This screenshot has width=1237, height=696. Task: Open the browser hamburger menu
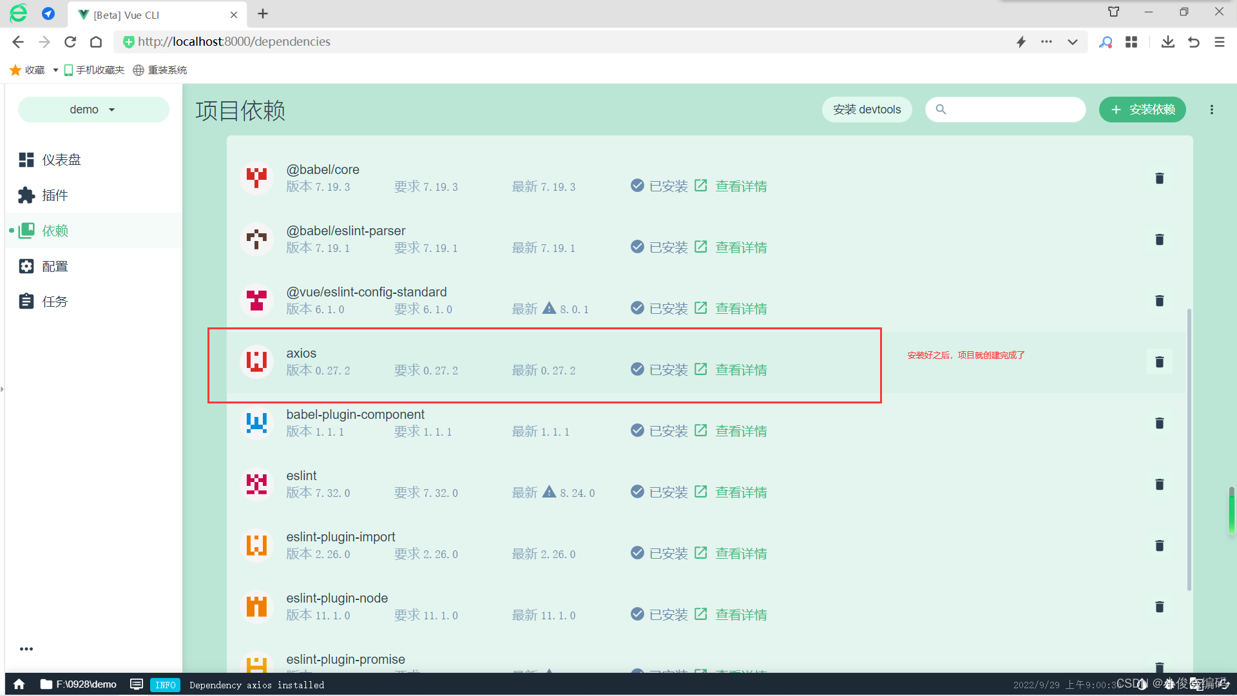[1219, 42]
